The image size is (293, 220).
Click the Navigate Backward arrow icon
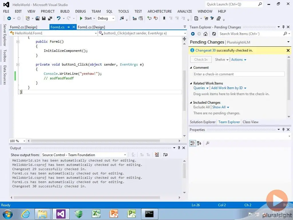coord(9,18)
